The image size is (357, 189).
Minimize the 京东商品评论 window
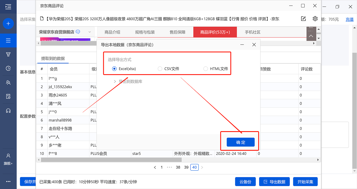point(291,6)
